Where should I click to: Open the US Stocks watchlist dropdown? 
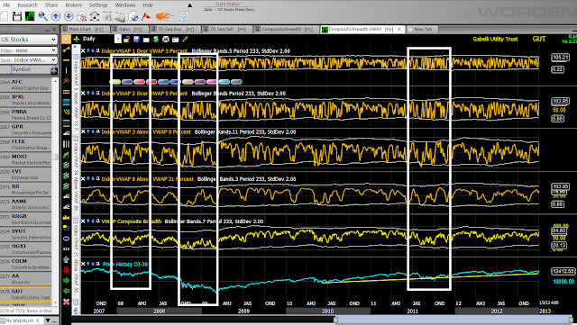[x=29, y=40]
